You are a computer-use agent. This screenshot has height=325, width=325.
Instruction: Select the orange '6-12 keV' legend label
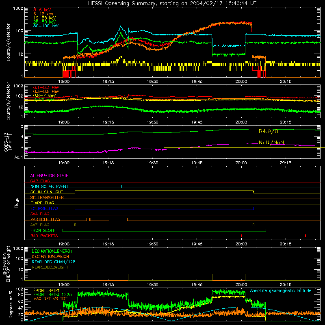pos(43,14)
